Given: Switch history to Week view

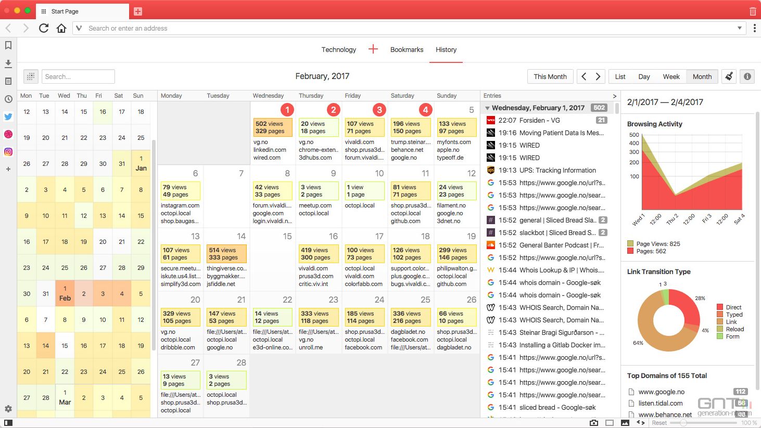Looking at the screenshot, I should (671, 76).
